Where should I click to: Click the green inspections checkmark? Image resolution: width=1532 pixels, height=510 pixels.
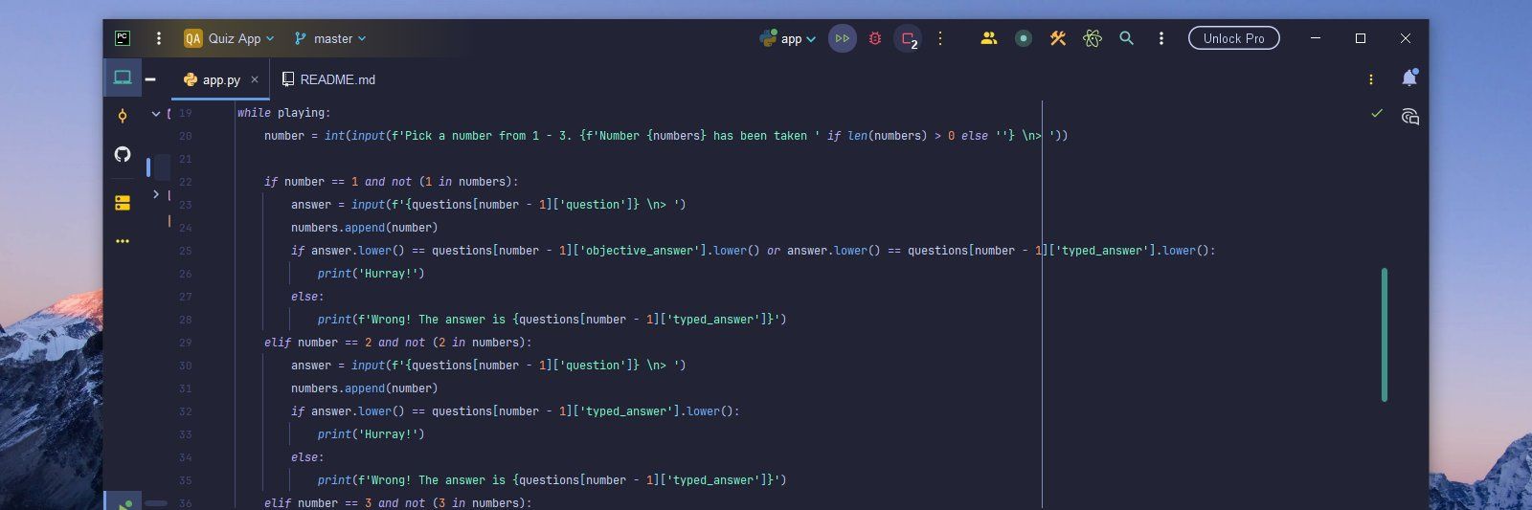(x=1377, y=113)
